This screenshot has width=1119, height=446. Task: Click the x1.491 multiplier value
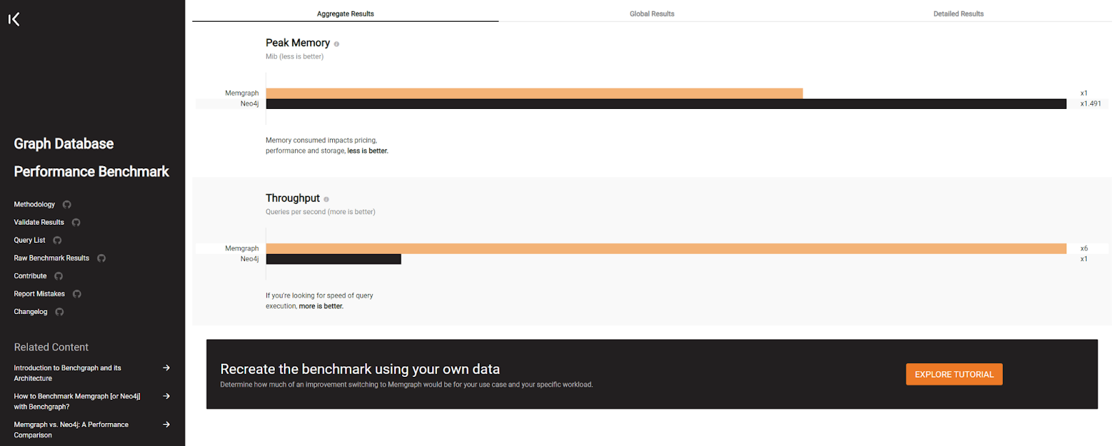pyautogui.click(x=1090, y=104)
